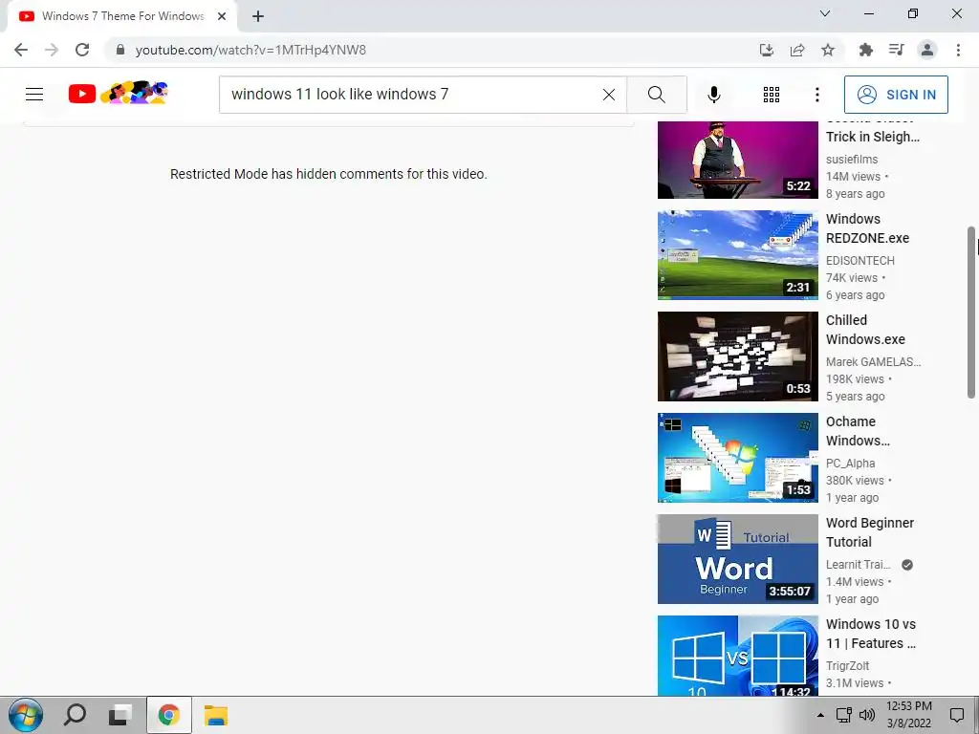This screenshot has height=734, width=979.
Task: Click the '14M views' text
Action: coord(853,177)
